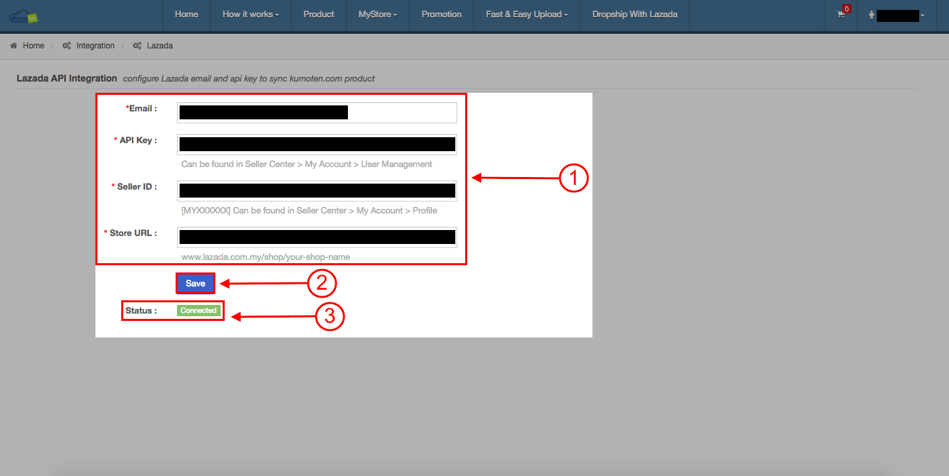The width and height of the screenshot is (949, 476).
Task: Click the API Key field label
Action: coord(136,140)
